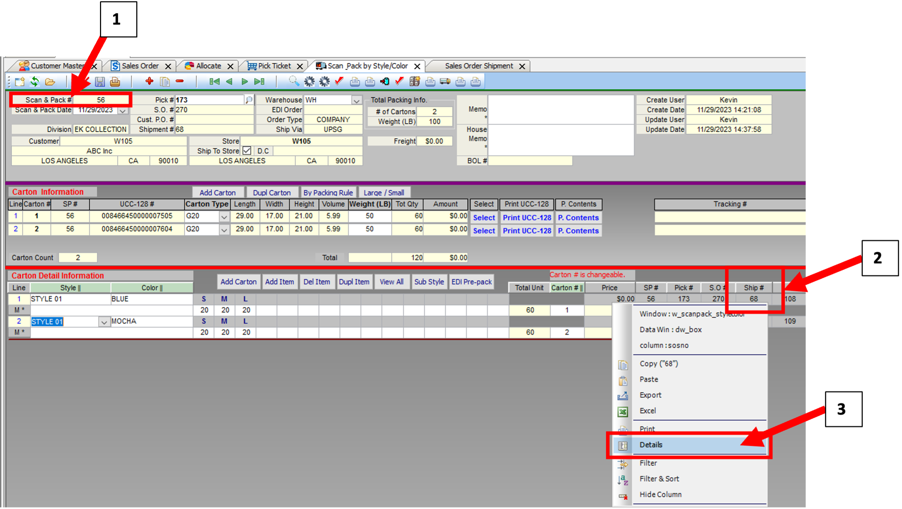Go to first record with green arrow

click(x=214, y=82)
